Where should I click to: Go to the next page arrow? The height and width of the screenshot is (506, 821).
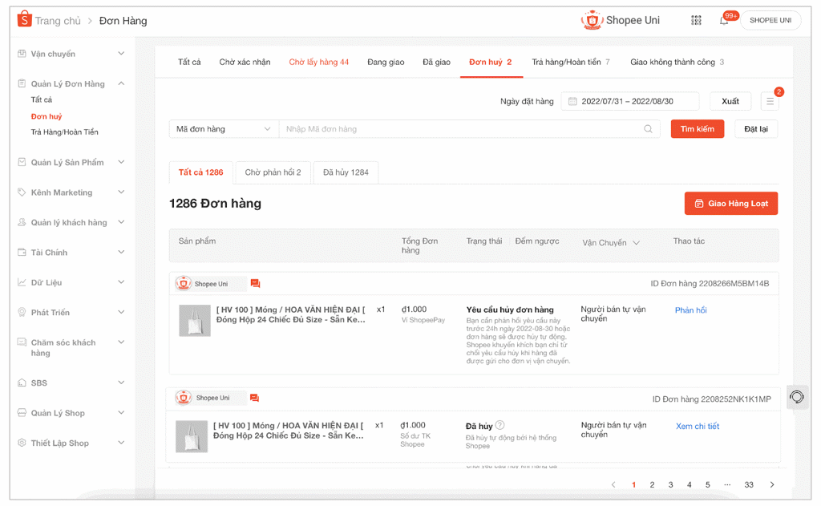(771, 485)
